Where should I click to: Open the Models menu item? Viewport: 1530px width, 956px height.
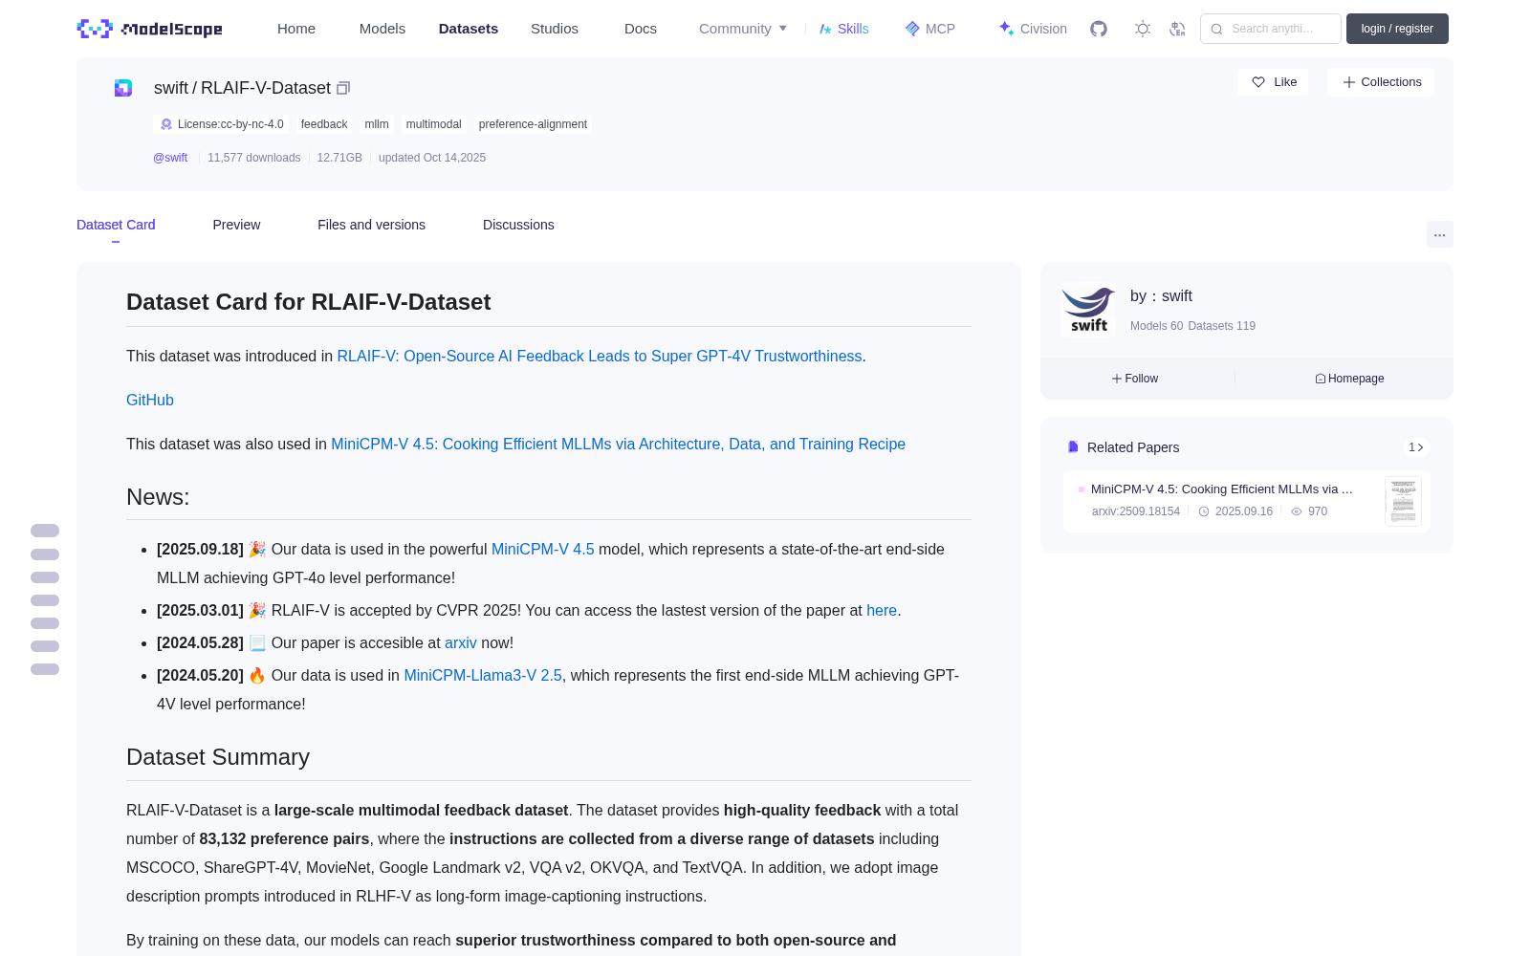point(382,29)
